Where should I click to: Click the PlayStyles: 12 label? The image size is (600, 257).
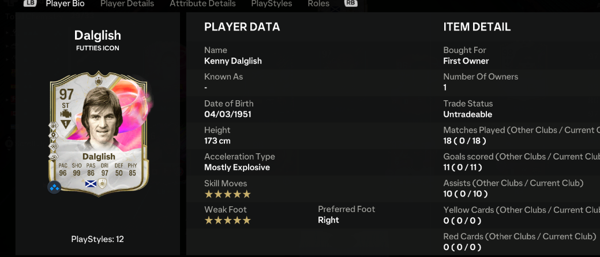97,239
